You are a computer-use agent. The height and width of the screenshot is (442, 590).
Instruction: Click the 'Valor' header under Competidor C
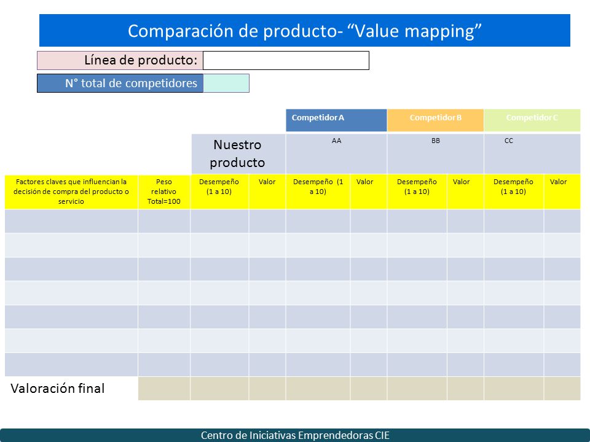coord(562,192)
